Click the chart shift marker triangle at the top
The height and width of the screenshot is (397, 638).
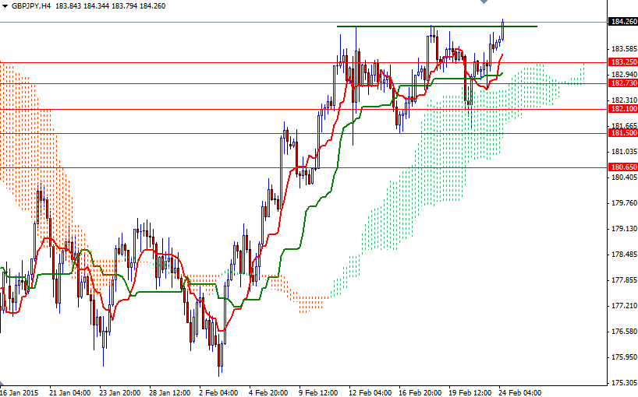click(484, 2)
